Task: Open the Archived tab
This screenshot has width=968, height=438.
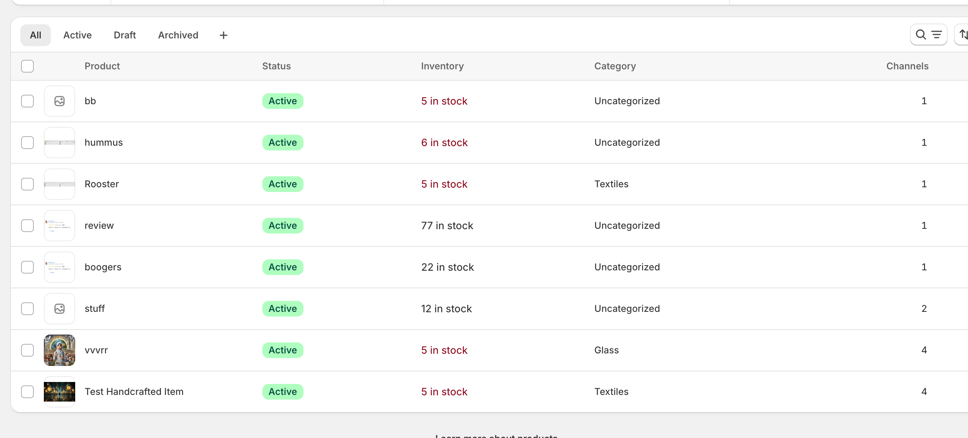Action: point(178,35)
